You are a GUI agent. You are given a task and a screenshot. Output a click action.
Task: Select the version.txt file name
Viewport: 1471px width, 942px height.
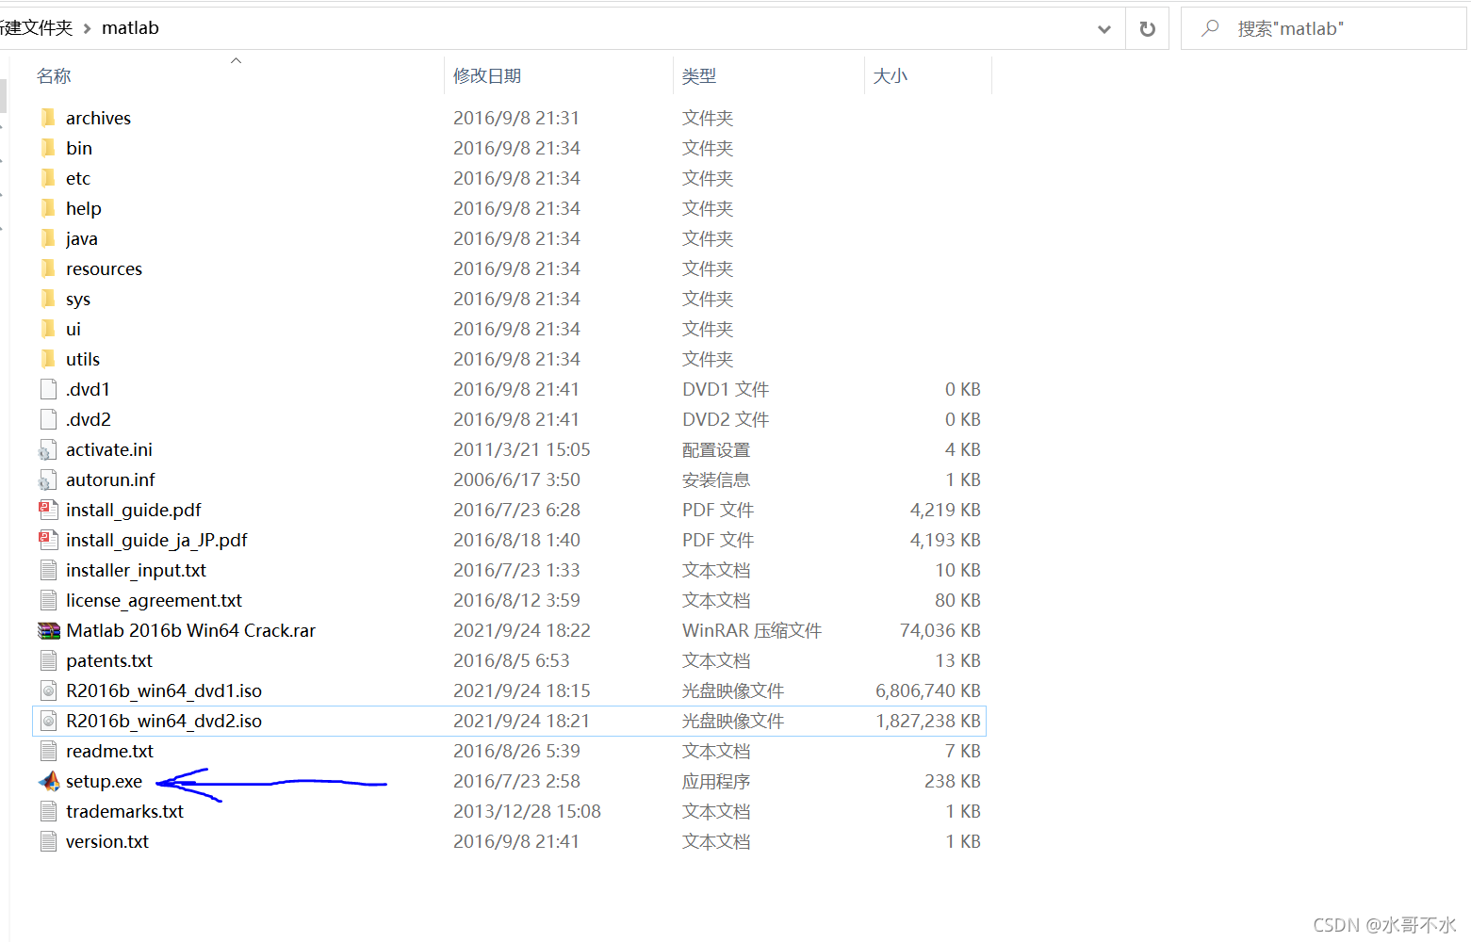click(x=107, y=841)
